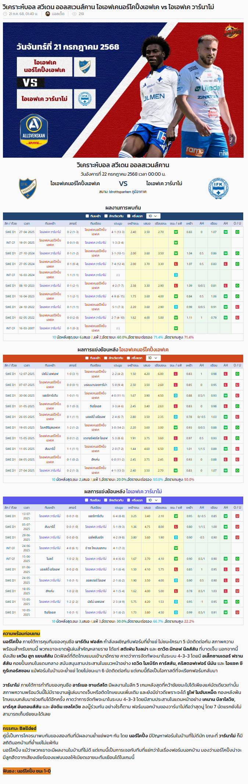Open เดเกอร์ฟอร์ส ไอเอฟ link in Norrköping table
The width and height of the screenshot is (248, 784).
[x=96, y=438]
